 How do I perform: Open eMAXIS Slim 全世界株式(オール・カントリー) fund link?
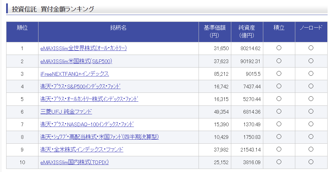[x=83, y=48]
